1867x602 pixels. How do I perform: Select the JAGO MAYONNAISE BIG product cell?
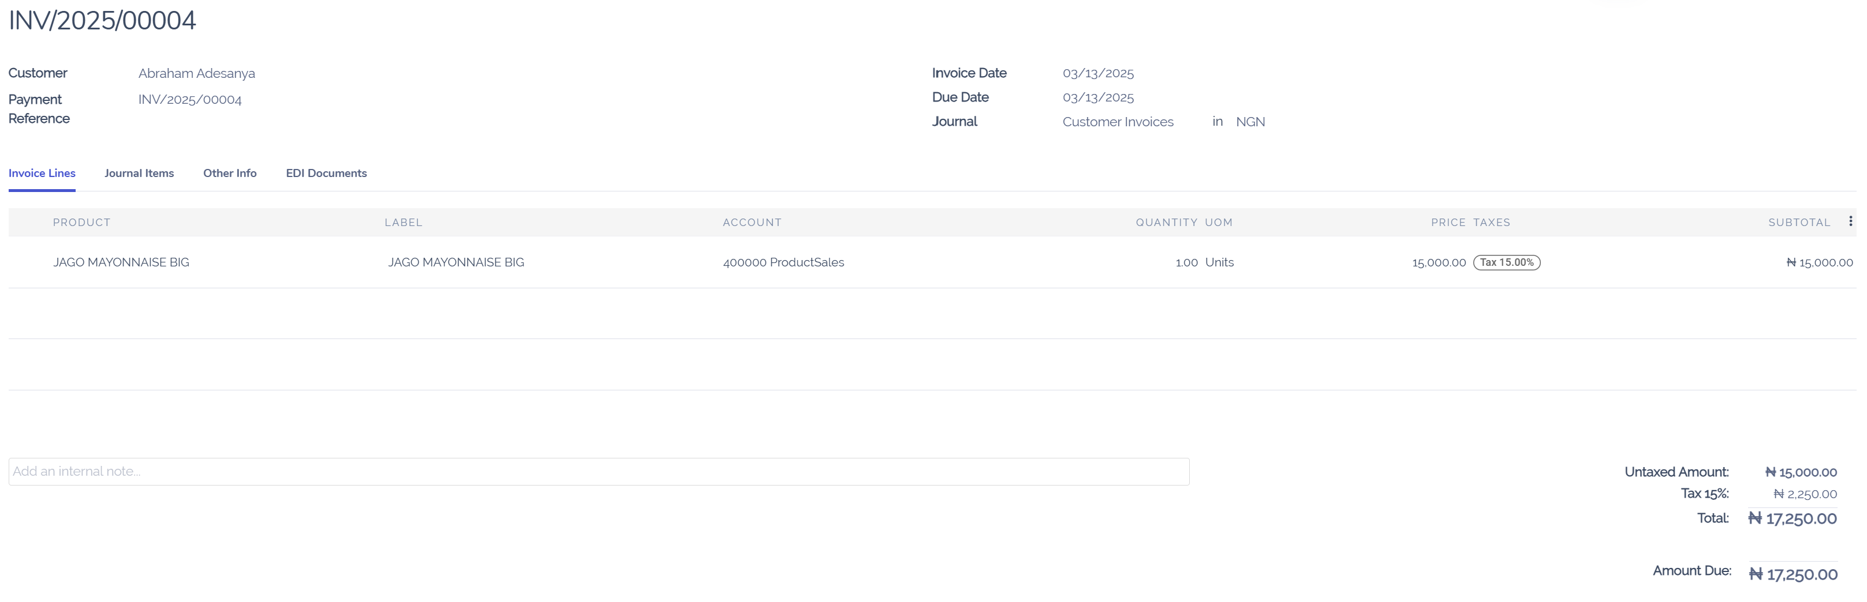pos(121,262)
